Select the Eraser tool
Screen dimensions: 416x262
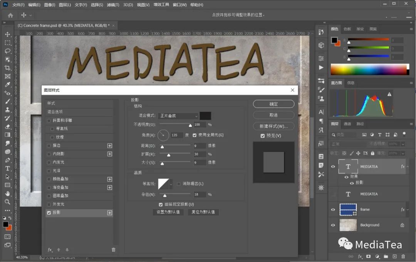pyautogui.click(x=7, y=126)
